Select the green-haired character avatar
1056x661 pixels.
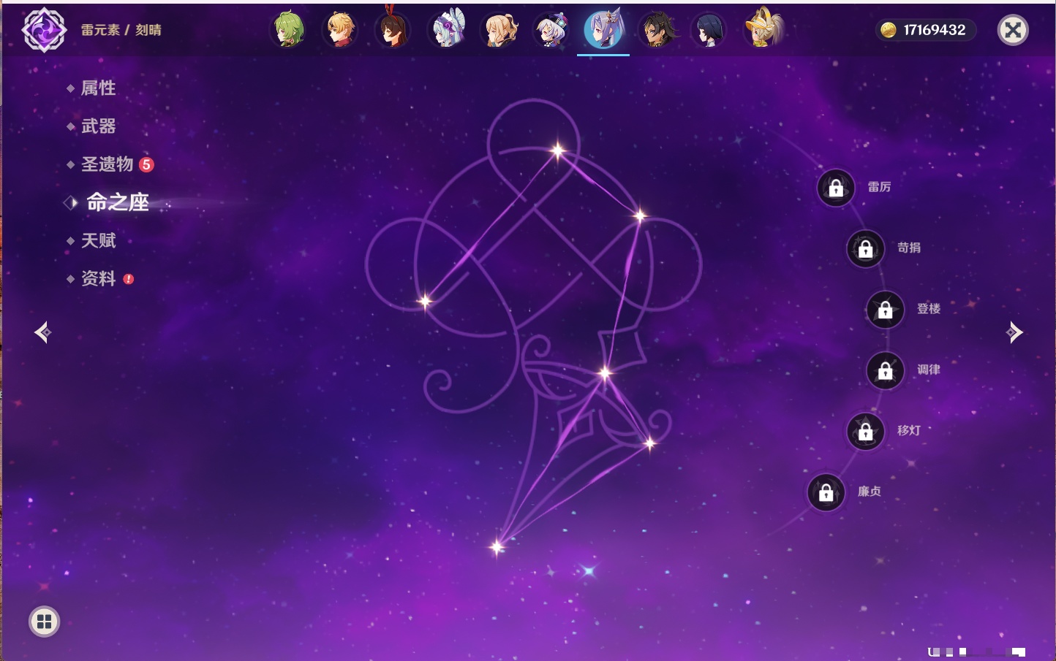click(x=288, y=31)
